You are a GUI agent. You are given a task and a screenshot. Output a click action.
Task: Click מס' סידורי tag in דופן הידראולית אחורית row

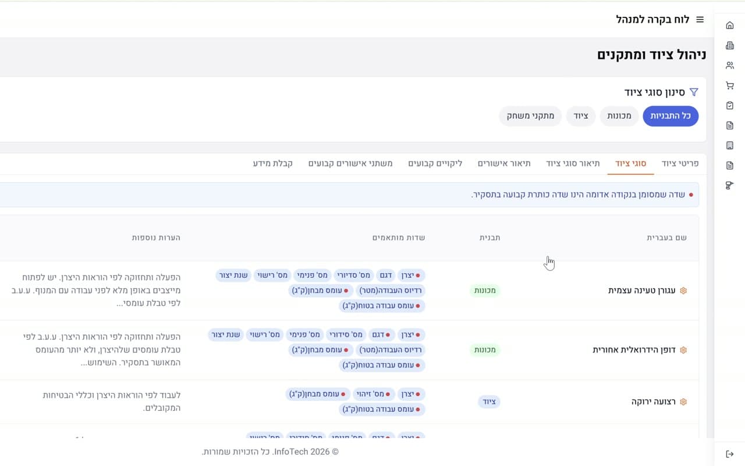click(346, 335)
